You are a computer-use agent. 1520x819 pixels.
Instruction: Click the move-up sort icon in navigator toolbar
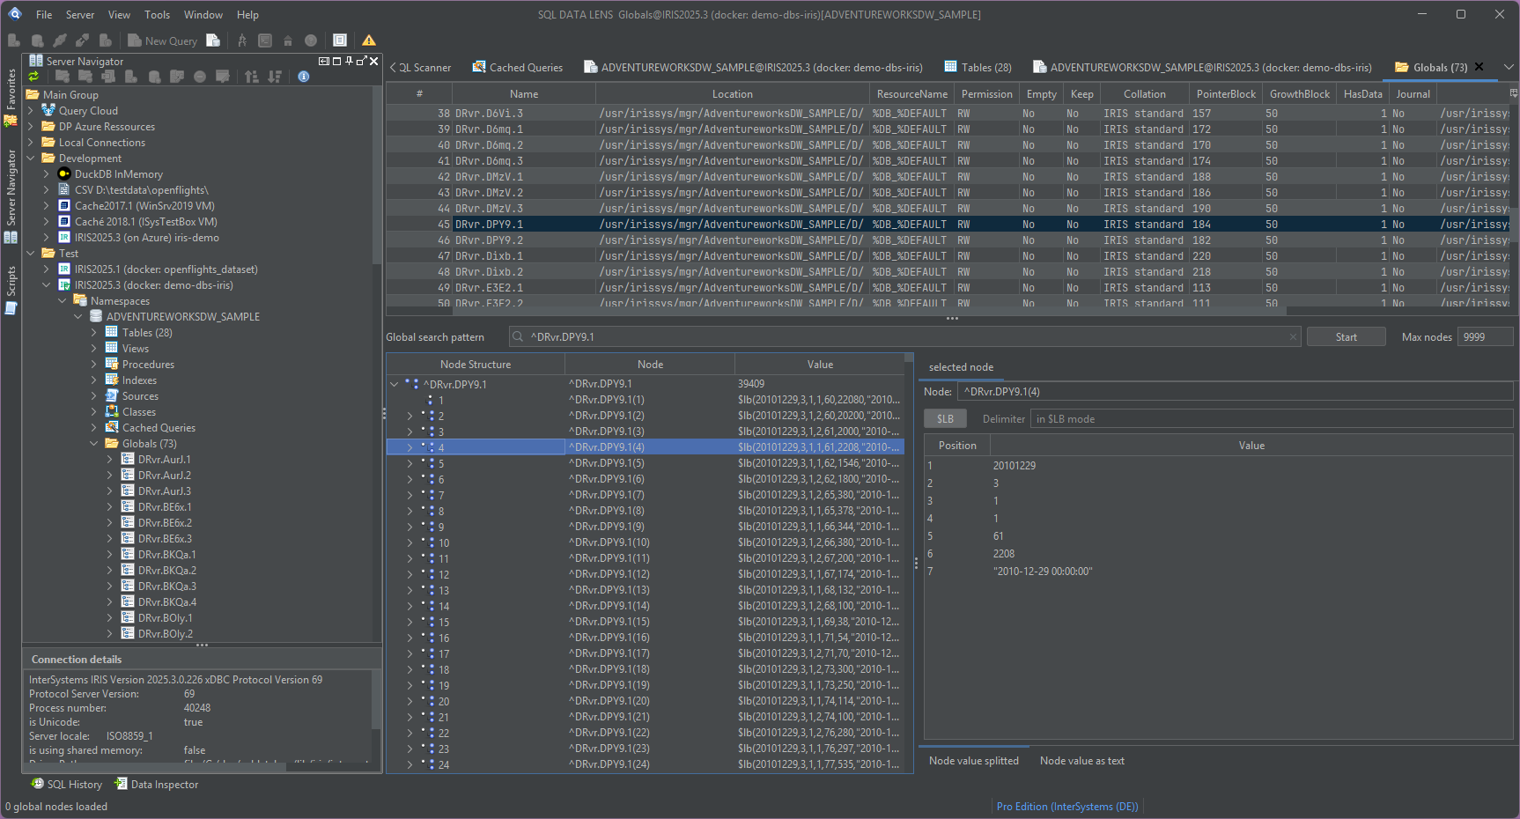[x=252, y=77]
